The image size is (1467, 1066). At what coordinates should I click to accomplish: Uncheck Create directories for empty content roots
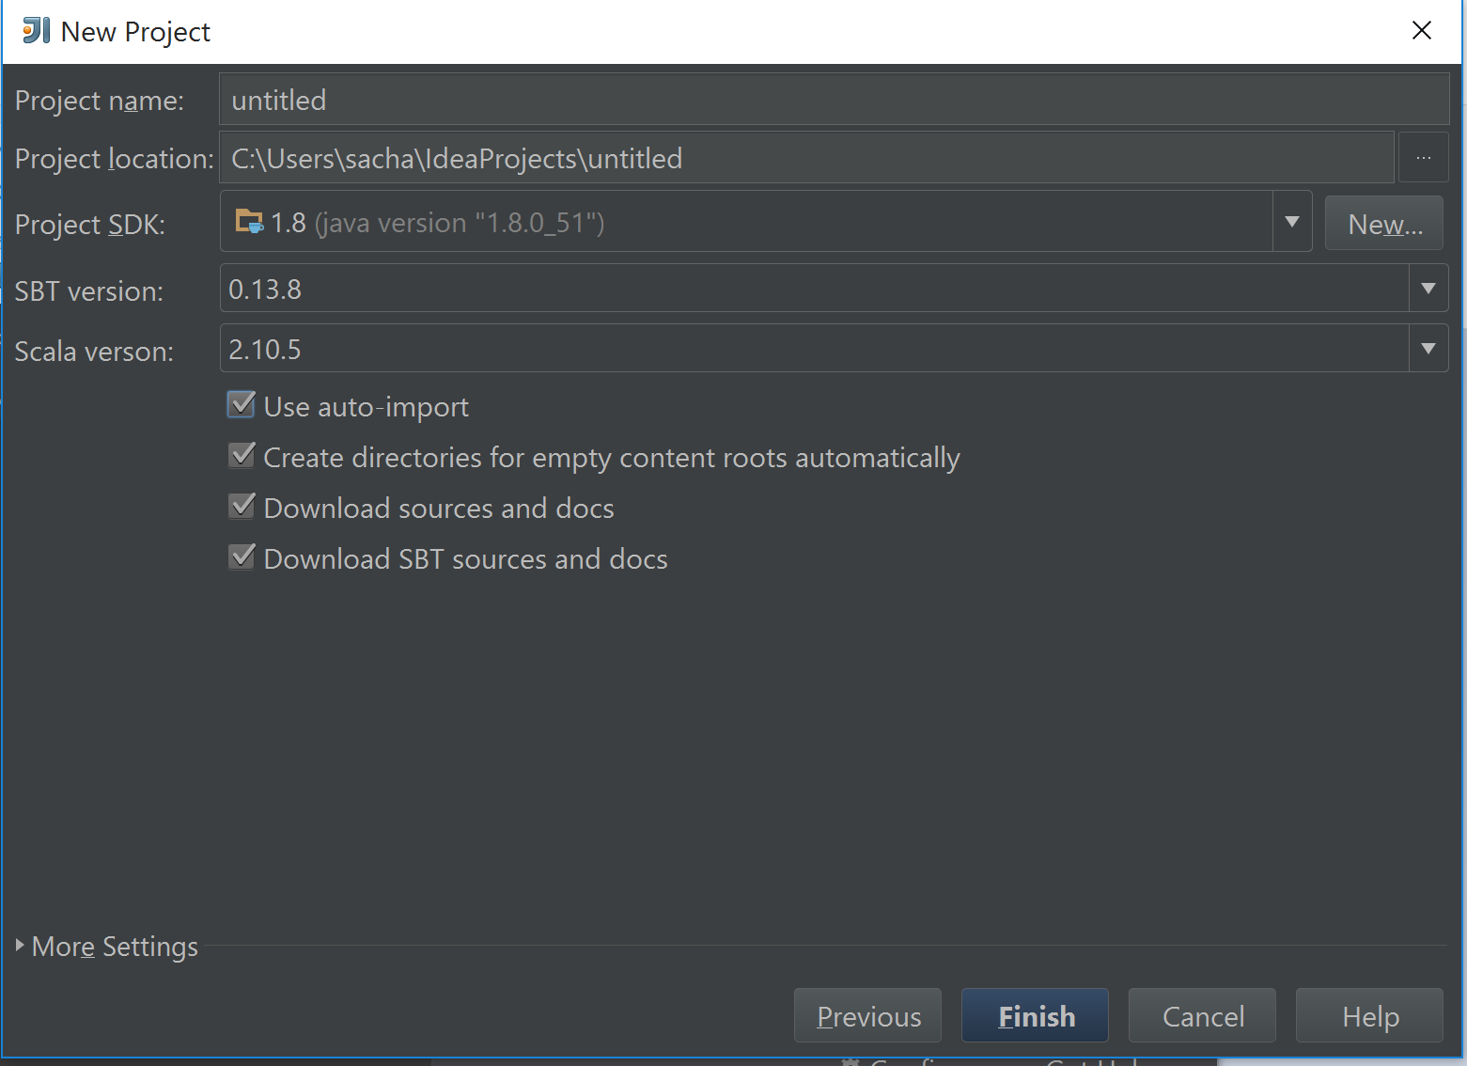click(242, 456)
